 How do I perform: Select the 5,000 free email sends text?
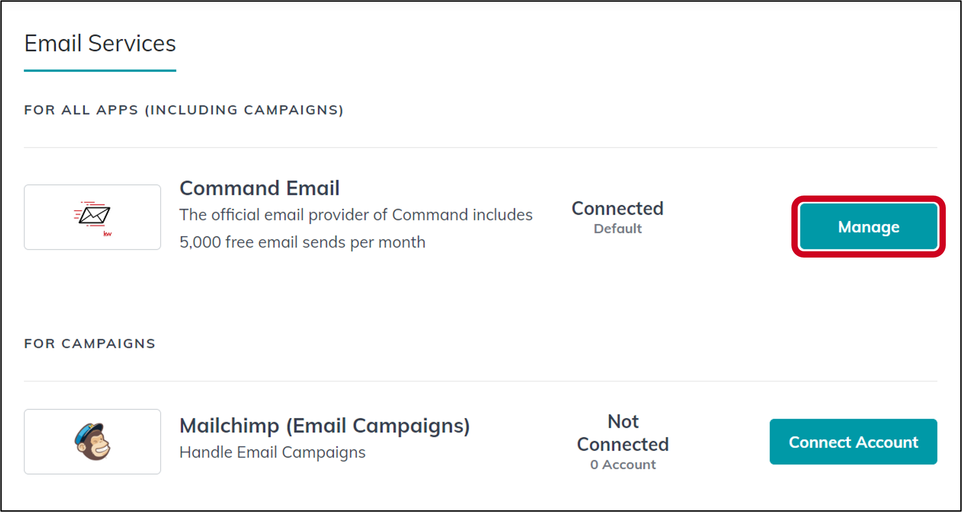[302, 242]
